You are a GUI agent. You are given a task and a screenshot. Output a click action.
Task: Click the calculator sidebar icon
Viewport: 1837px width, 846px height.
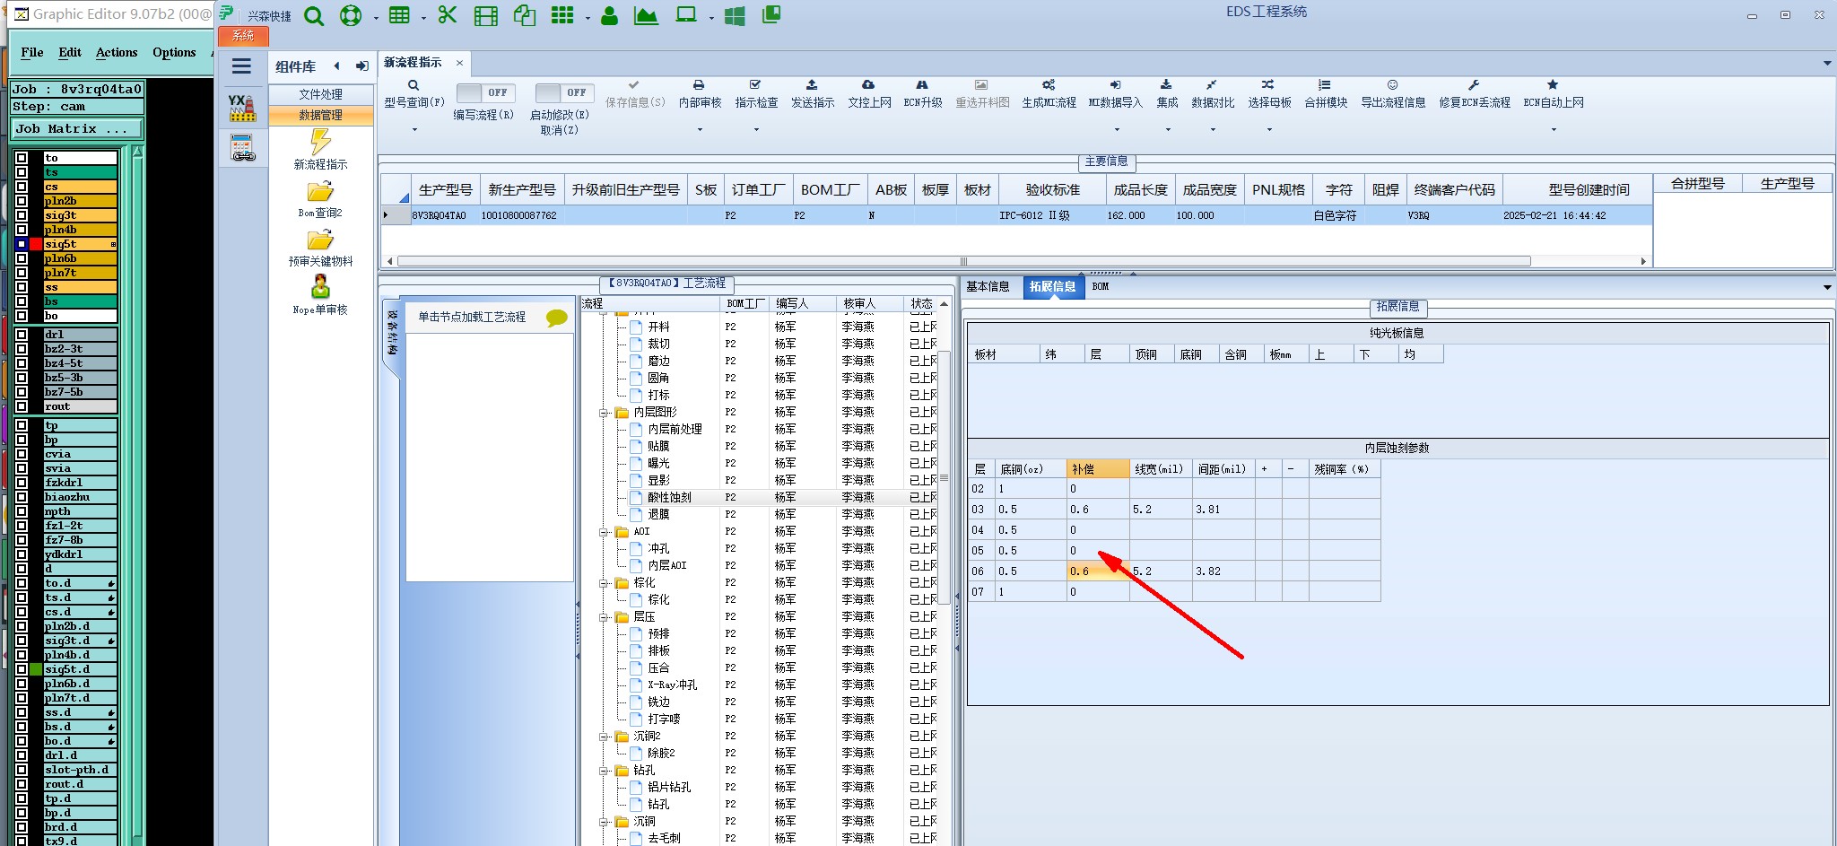242,148
